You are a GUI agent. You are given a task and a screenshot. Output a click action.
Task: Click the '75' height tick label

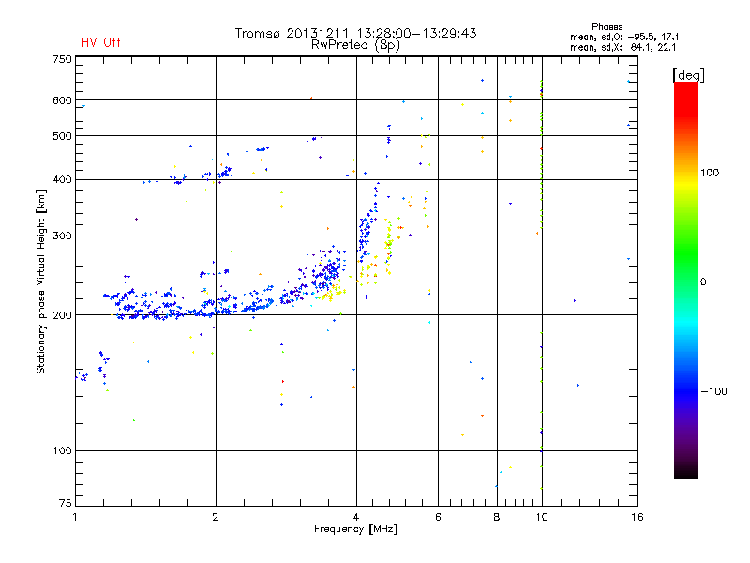pyautogui.click(x=66, y=503)
